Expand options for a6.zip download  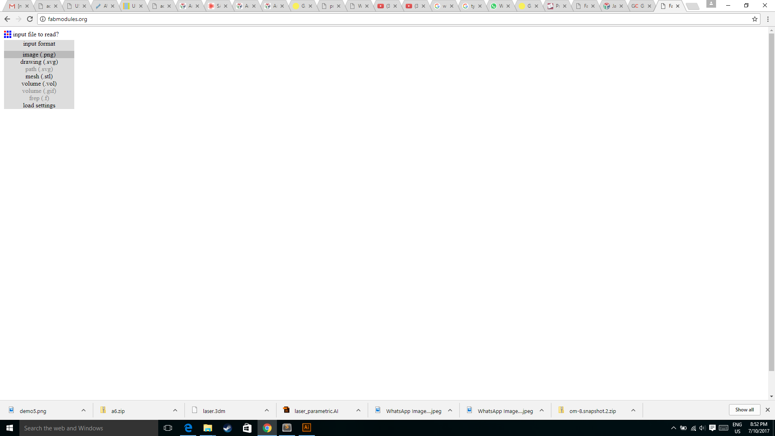coord(175,411)
